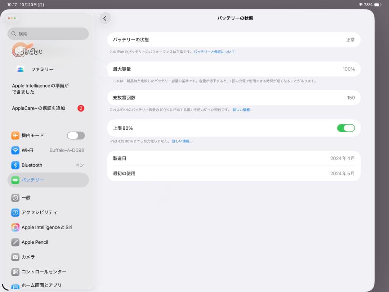Tap the back chevron to leave バッテリーの状態
Viewport: 389px width, 292px height.
105,18
